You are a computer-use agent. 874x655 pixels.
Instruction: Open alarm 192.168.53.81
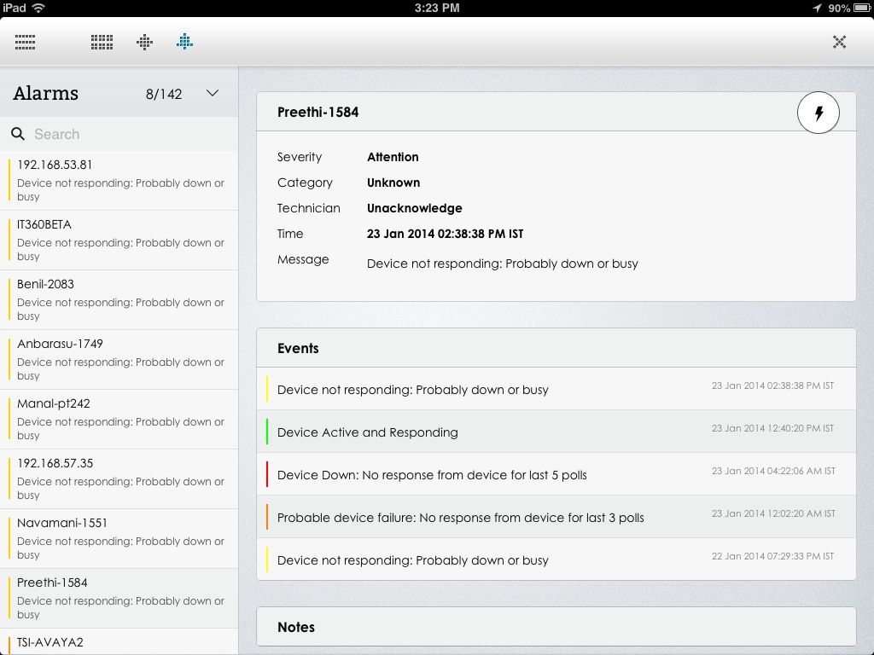pos(119,181)
